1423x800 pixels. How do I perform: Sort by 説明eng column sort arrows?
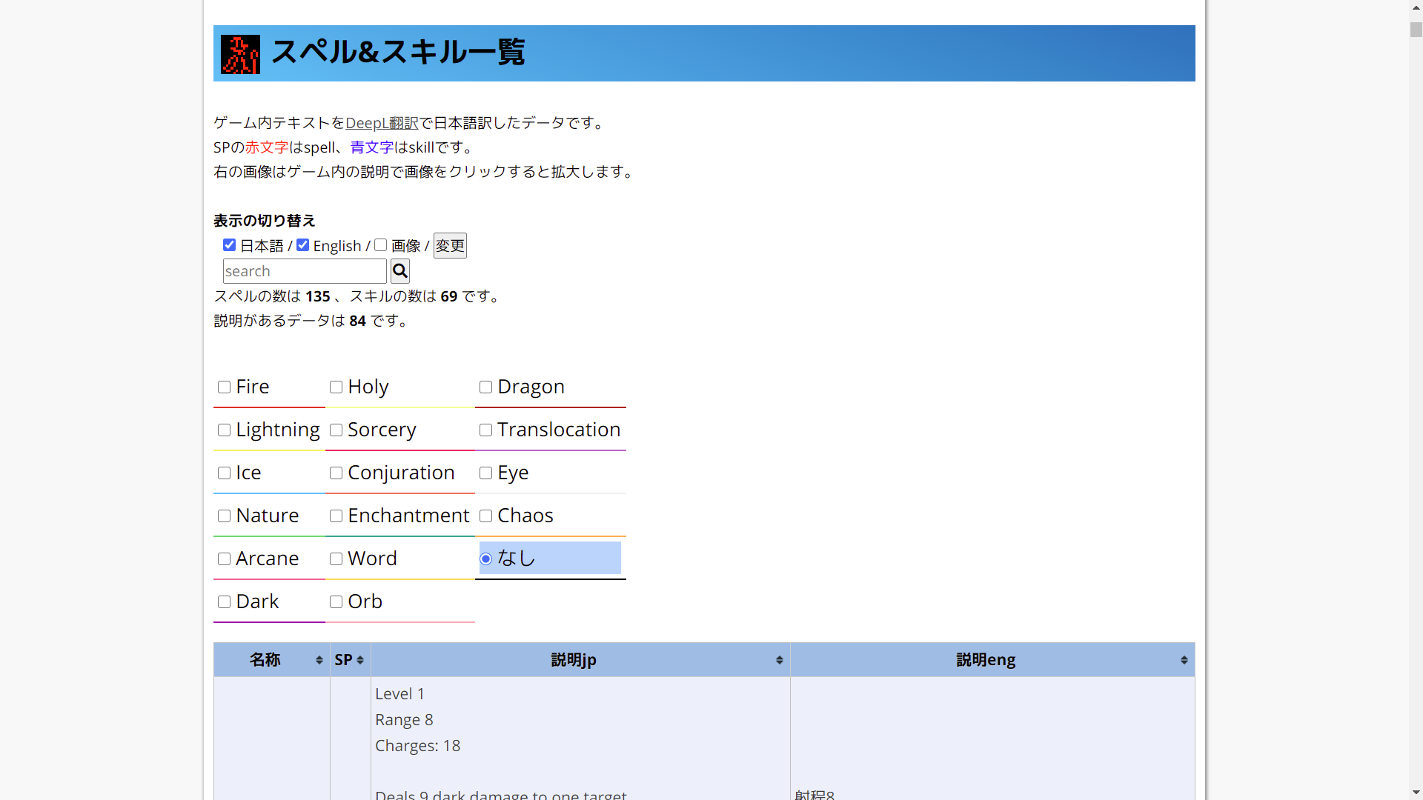tap(1184, 660)
